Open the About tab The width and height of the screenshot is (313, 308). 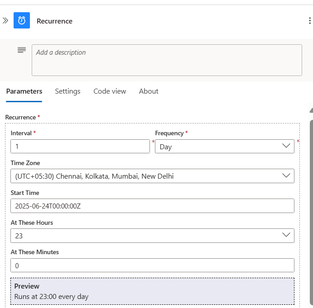click(149, 91)
